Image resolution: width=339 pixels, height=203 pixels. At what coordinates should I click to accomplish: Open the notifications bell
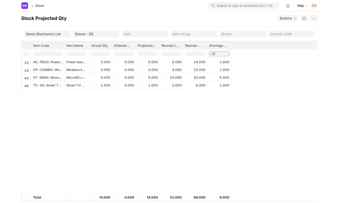coord(288,6)
